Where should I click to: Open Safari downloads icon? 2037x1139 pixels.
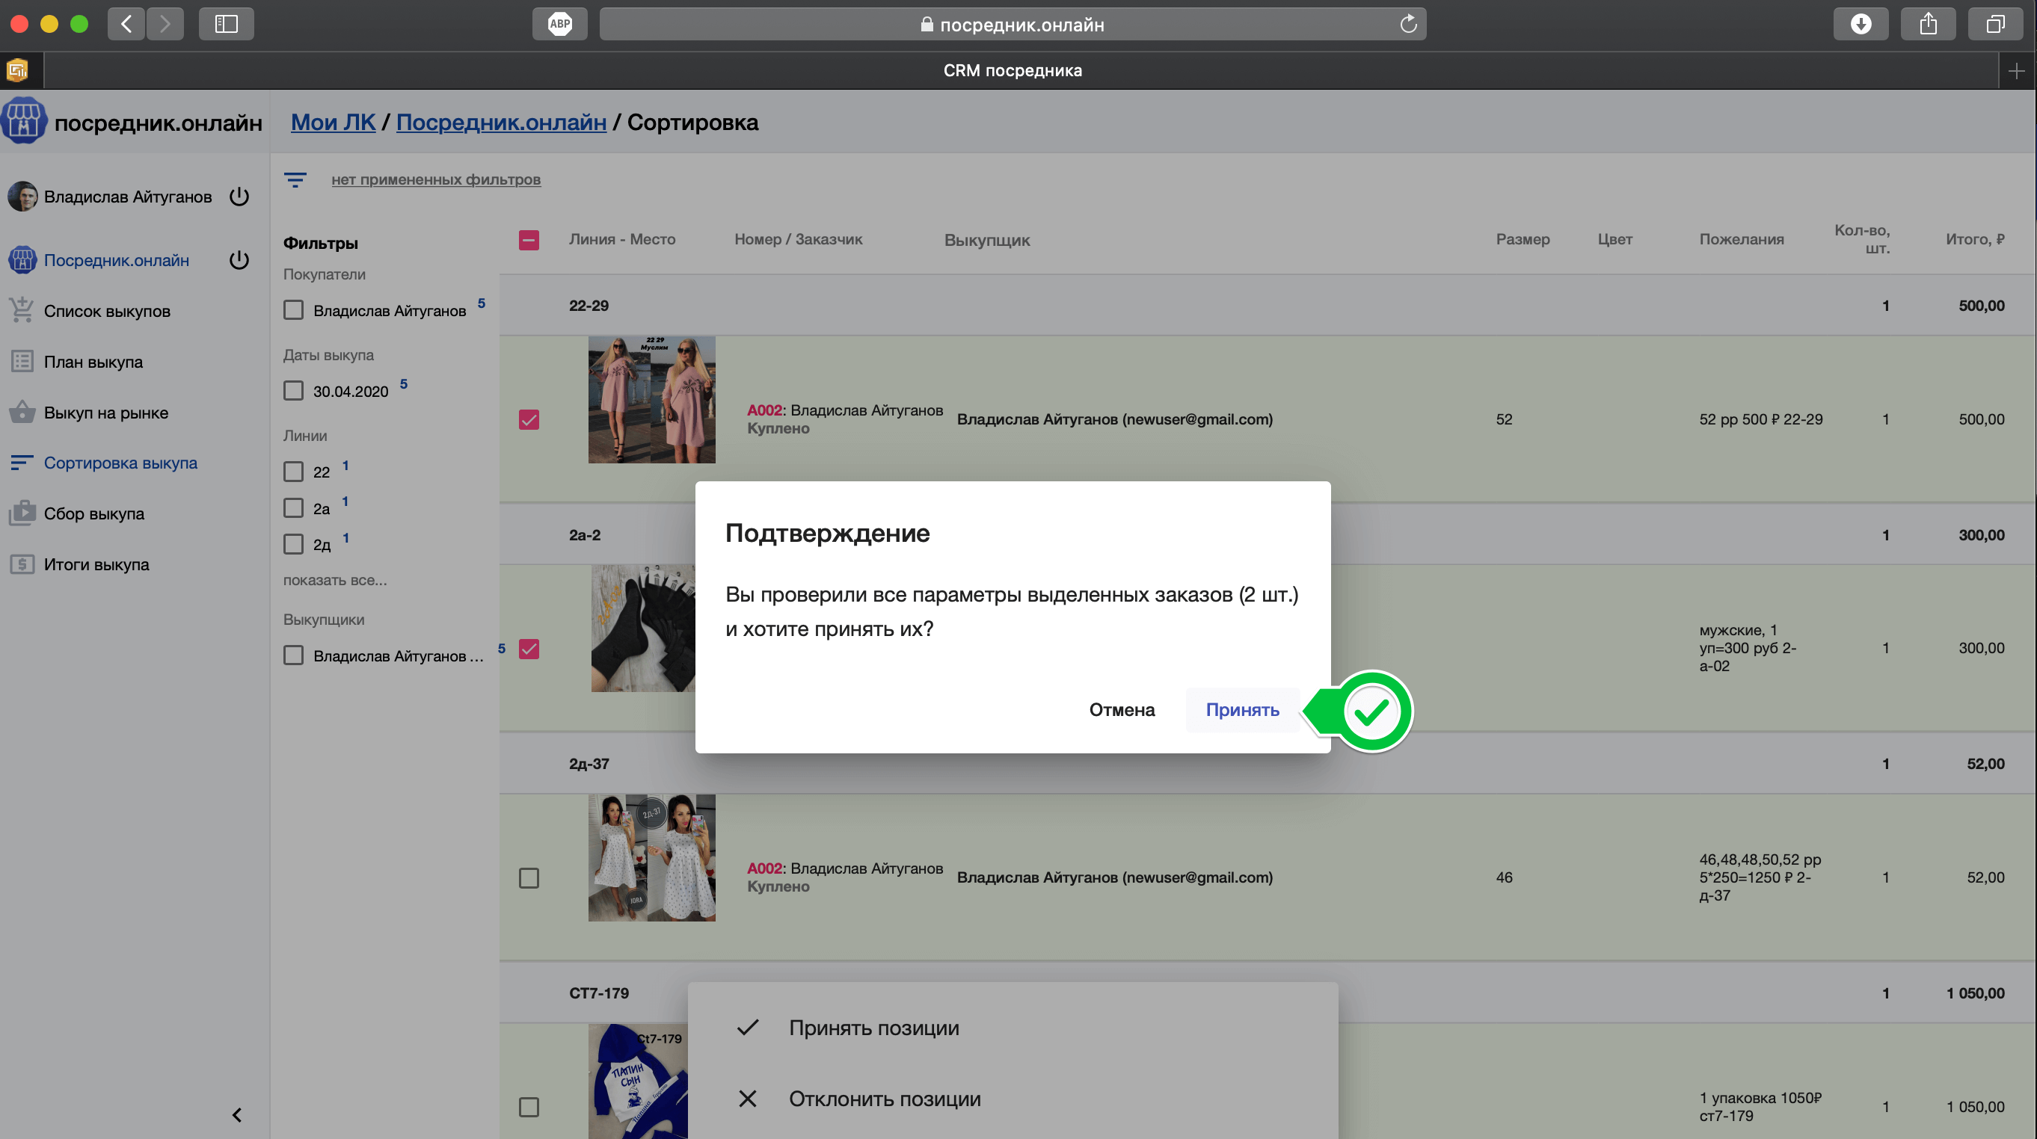(1860, 24)
